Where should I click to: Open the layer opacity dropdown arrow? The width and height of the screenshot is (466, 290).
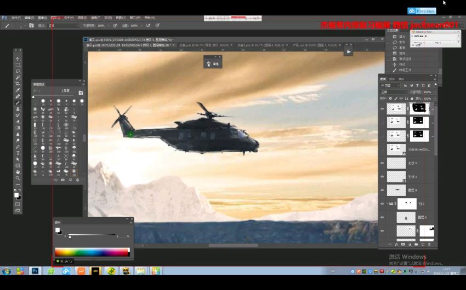(x=435, y=92)
